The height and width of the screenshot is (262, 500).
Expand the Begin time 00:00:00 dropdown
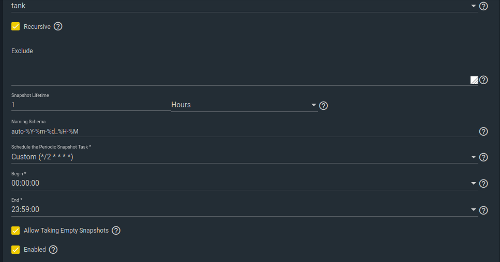tap(245, 184)
